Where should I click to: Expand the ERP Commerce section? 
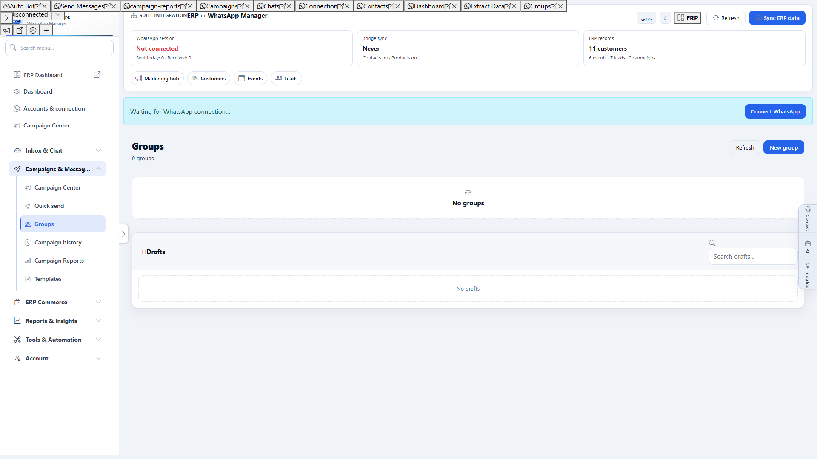57,302
